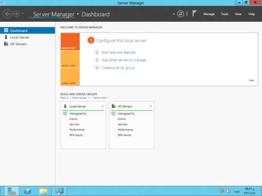Image resolution: width=262 pixels, height=196 pixels.
Task: Open the View menu
Action: 238,14
